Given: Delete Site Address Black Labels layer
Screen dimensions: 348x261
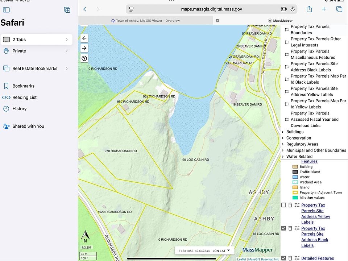Looking at the screenshot, I should point(290,228).
